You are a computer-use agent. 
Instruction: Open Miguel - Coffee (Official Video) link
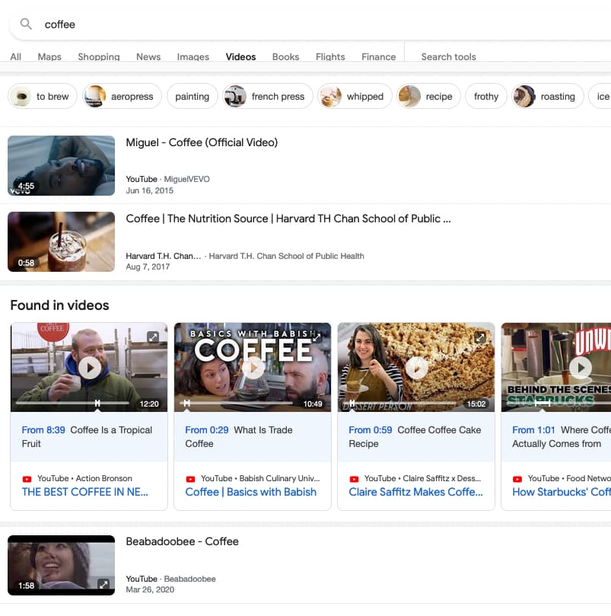click(x=202, y=142)
